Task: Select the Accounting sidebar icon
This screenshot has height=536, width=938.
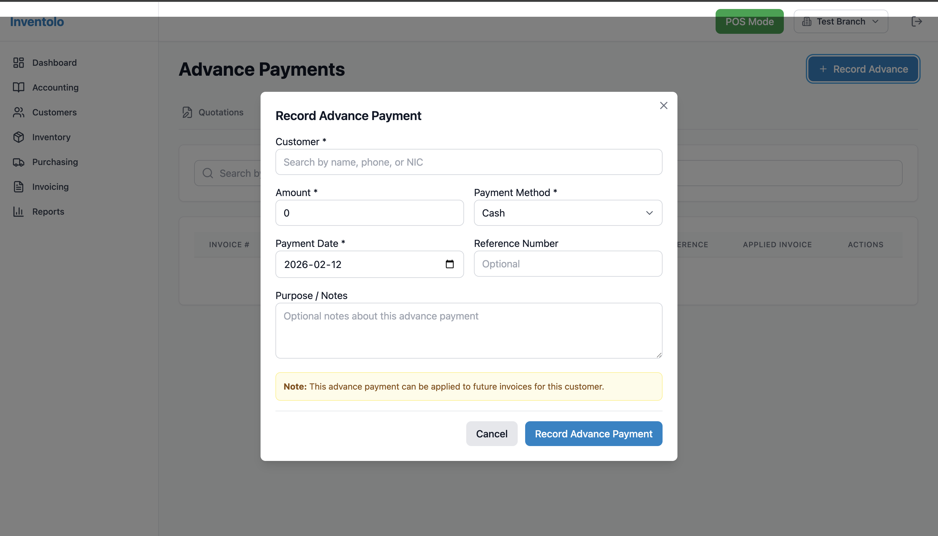Action: point(18,87)
